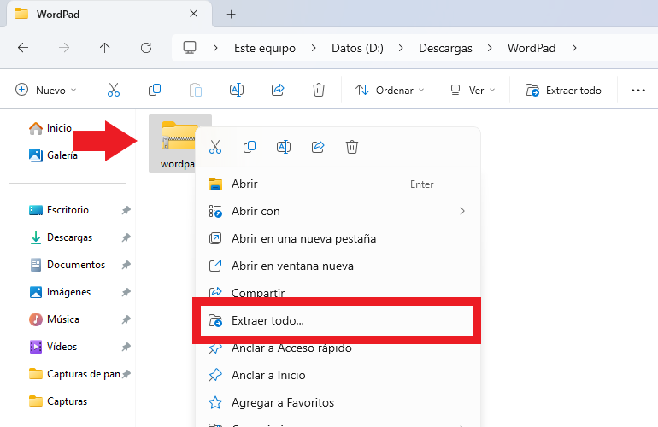Click the toolbar Paste icon

(x=196, y=90)
